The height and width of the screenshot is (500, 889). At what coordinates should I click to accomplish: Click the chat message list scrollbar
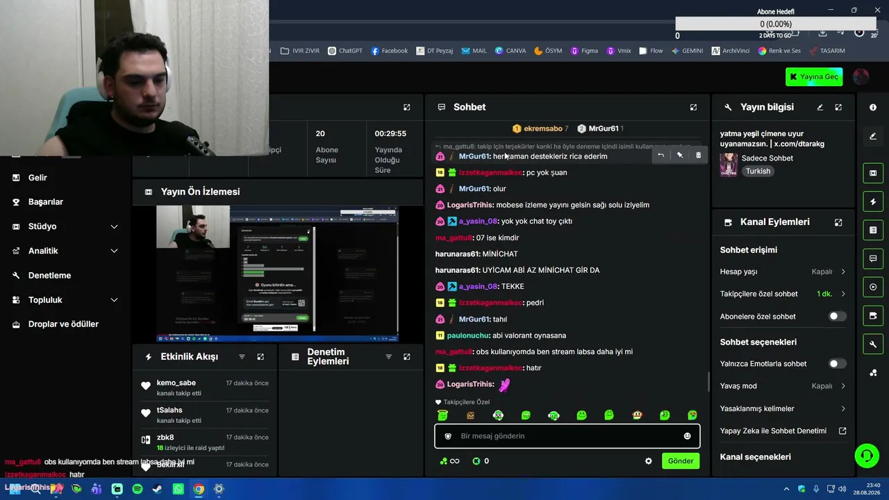(708, 382)
